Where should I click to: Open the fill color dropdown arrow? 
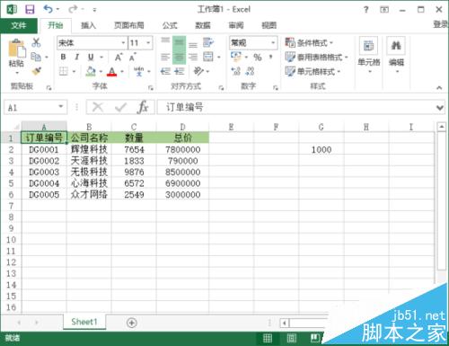(101, 72)
